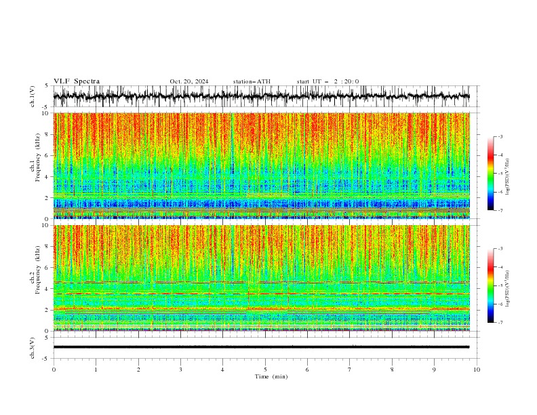
Task: Click the date 'Oct. 20, 2024'
Action: click(189, 81)
